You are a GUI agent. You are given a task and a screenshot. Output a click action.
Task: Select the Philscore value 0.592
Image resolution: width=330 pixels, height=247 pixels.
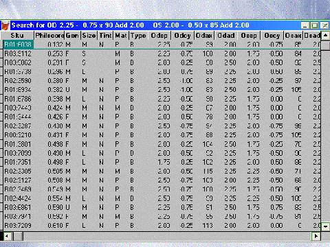(55, 216)
